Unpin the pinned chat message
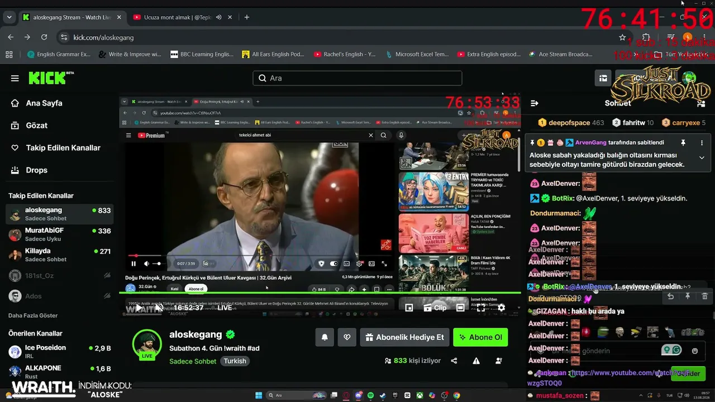Image resolution: width=715 pixels, height=402 pixels. pyautogui.click(x=683, y=143)
